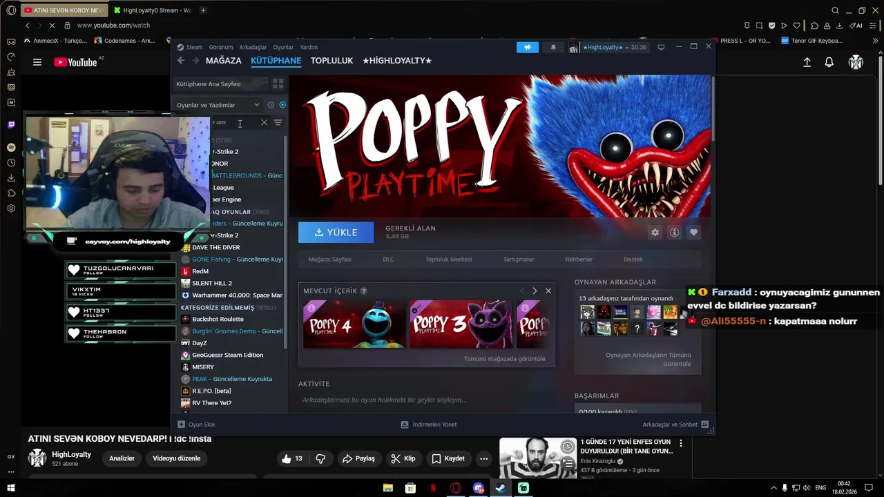Select Buckshot Roulette in library
This screenshot has height=497, width=884.
click(218, 319)
